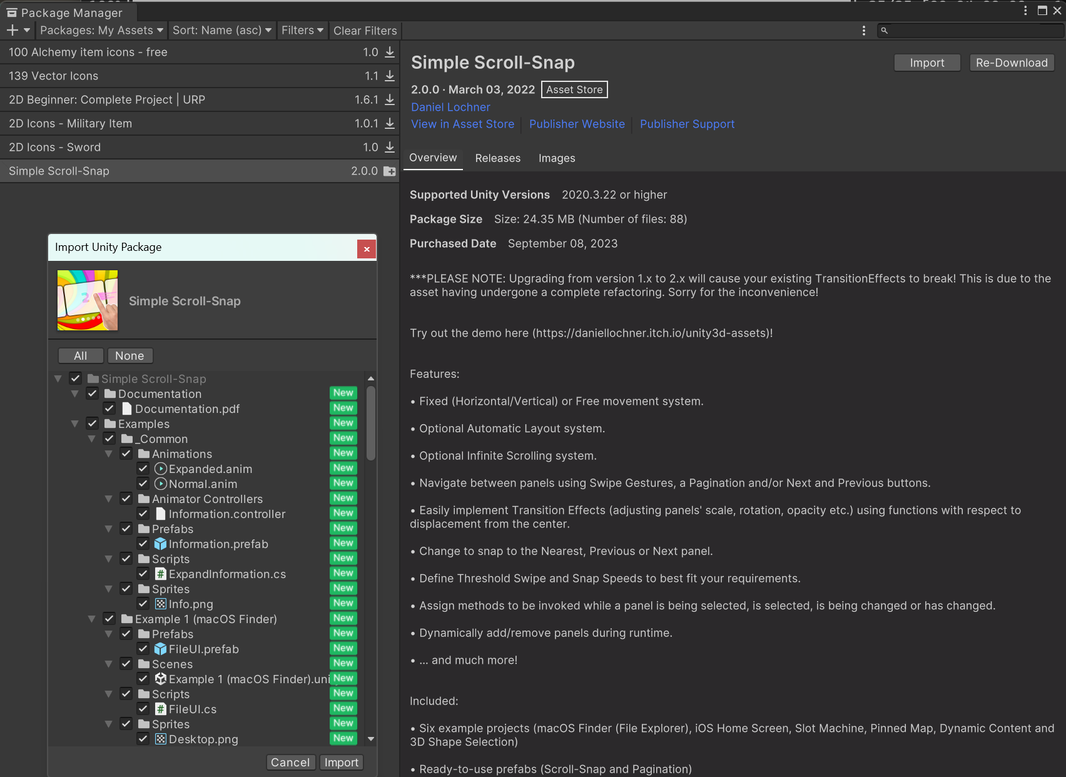Click the None selection button
The height and width of the screenshot is (777, 1066).
tap(129, 355)
